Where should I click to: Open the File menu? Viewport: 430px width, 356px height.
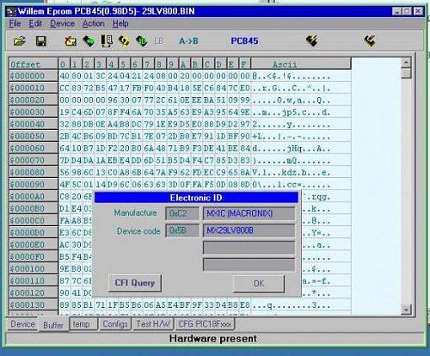click(x=15, y=23)
